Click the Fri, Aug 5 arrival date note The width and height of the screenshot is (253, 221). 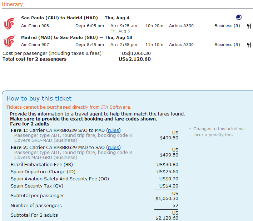(x=120, y=31)
